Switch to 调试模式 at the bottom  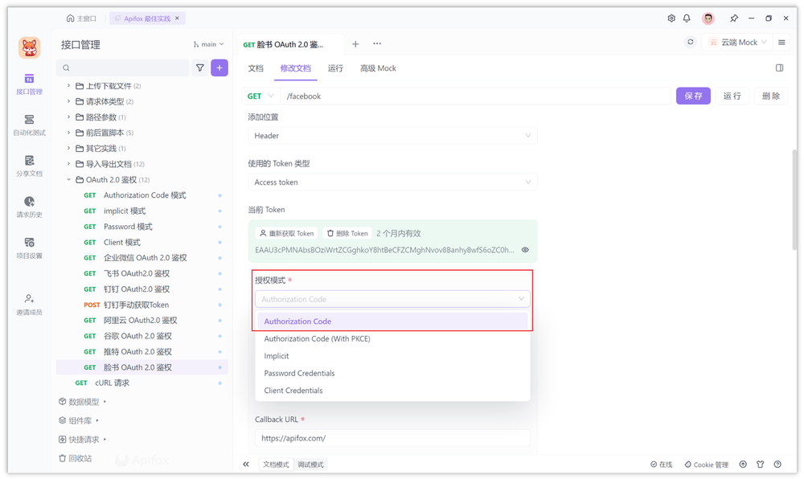310,464
